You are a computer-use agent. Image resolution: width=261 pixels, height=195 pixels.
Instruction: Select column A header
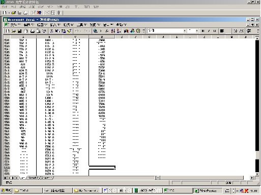23,36
